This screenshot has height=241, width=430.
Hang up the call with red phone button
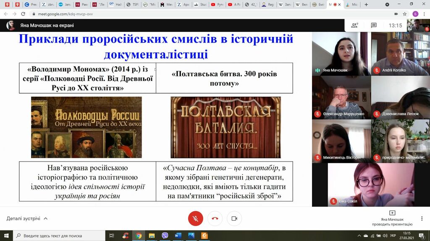click(215, 218)
